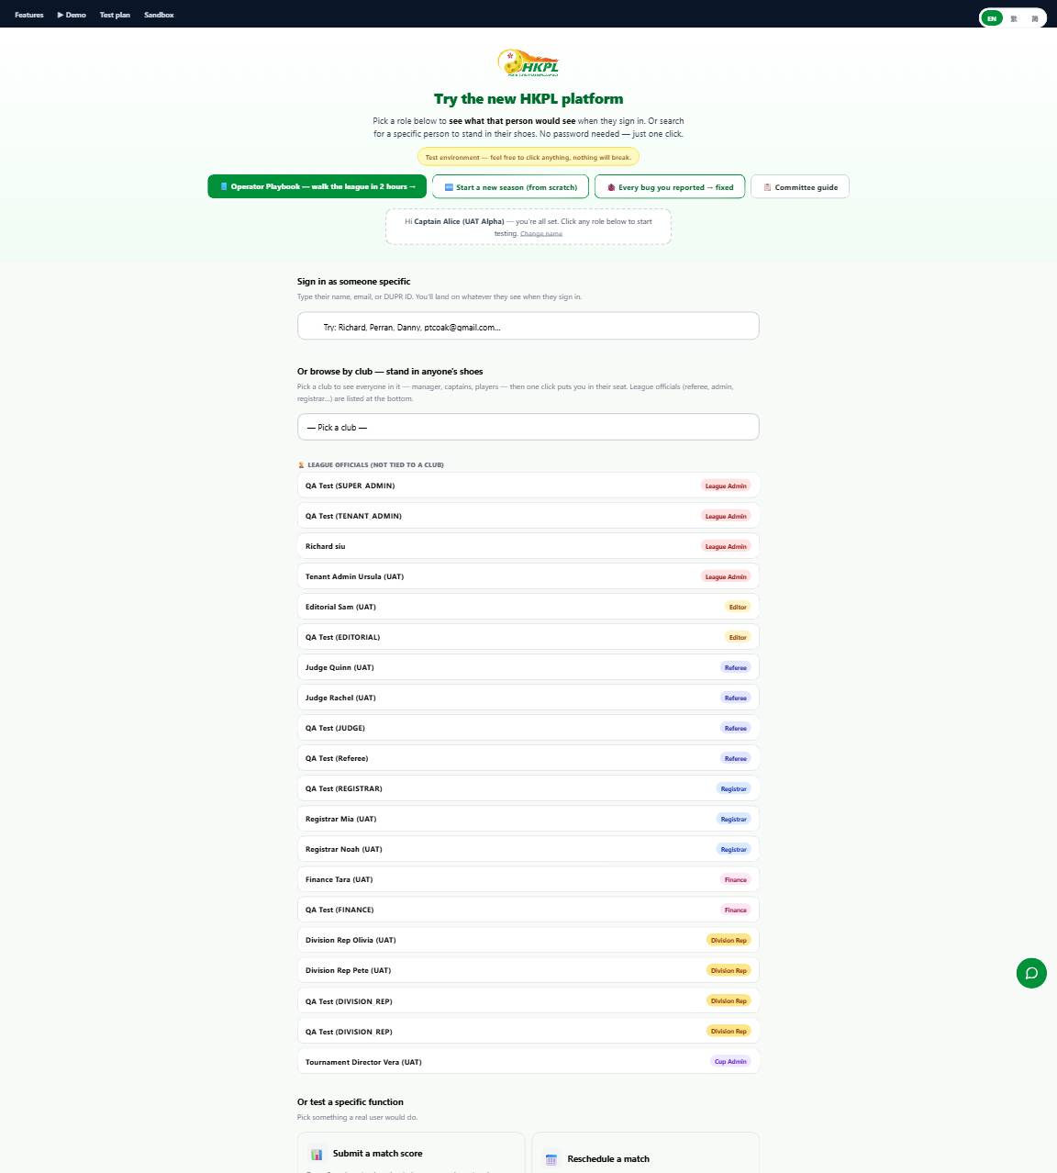The height and width of the screenshot is (1173, 1057).
Task: Open the Demo menu item
Action: (x=72, y=15)
